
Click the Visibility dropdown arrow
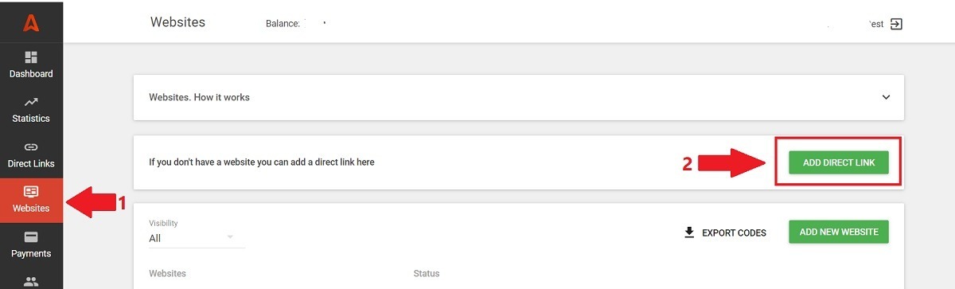pyautogui.click(x=230, y=237)
